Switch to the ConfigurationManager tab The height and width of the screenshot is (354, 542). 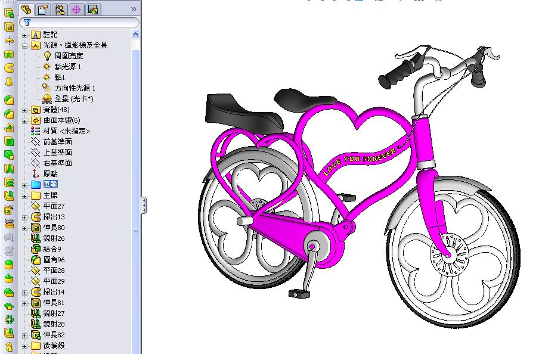click(60, 10)
